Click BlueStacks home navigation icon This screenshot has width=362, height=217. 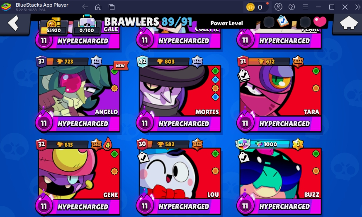click(x=98, y=7)
